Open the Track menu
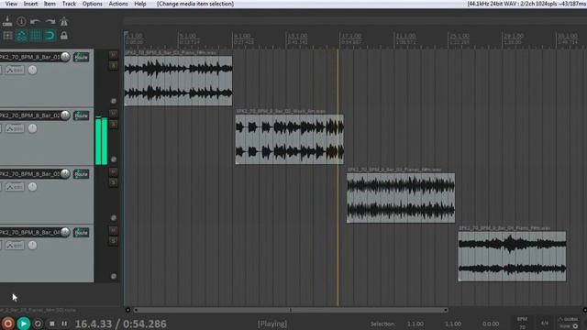The height and width of the screenshot is (330, 587). point(69,4)
